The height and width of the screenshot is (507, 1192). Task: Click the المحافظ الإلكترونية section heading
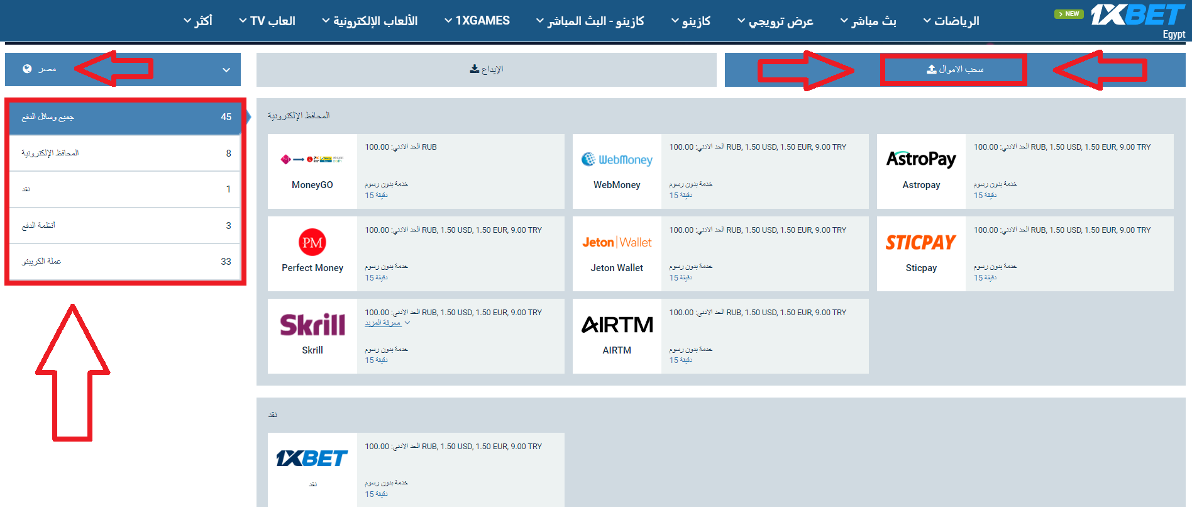click(x=299, y=116)
